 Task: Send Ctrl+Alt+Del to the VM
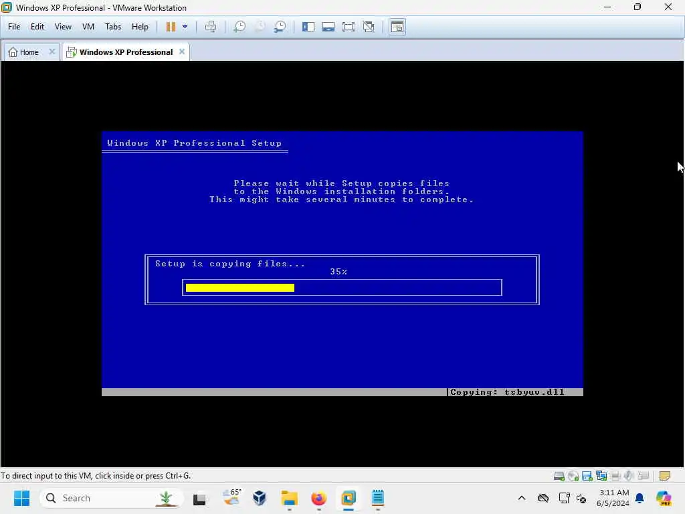[211, 27]
